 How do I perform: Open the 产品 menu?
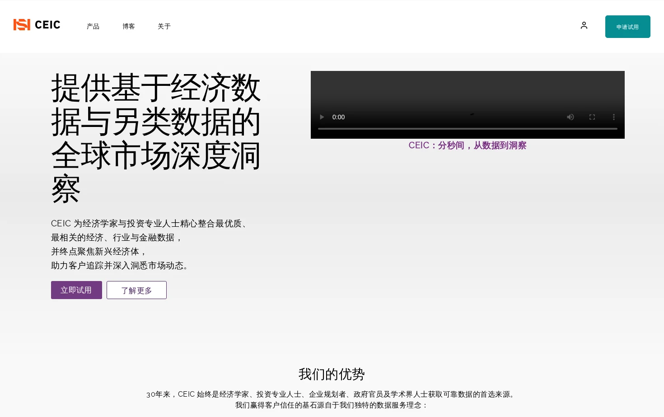coord(93,27)
